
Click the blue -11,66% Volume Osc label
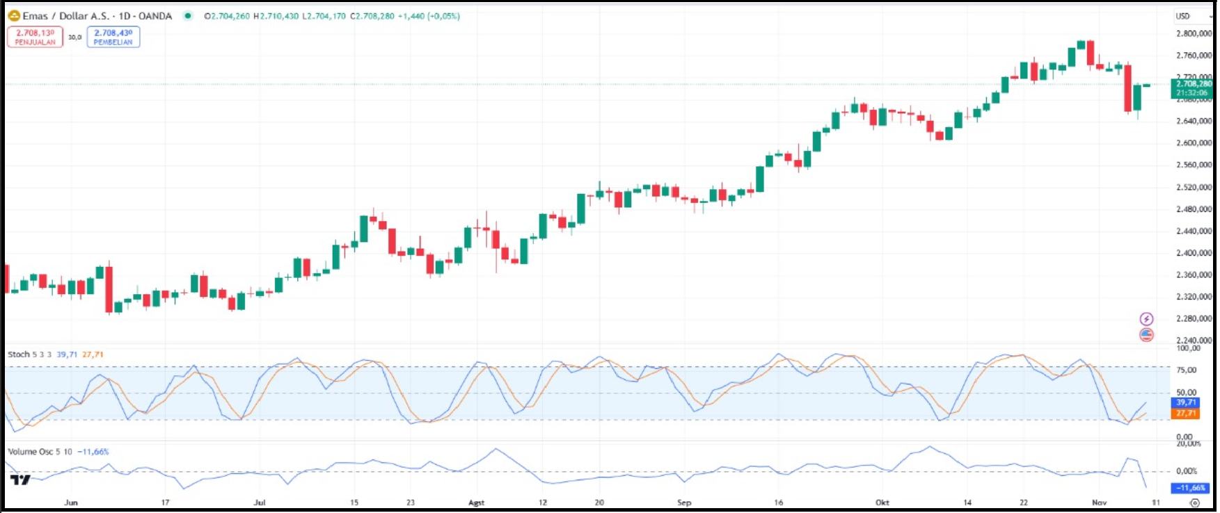(1189, 488)
